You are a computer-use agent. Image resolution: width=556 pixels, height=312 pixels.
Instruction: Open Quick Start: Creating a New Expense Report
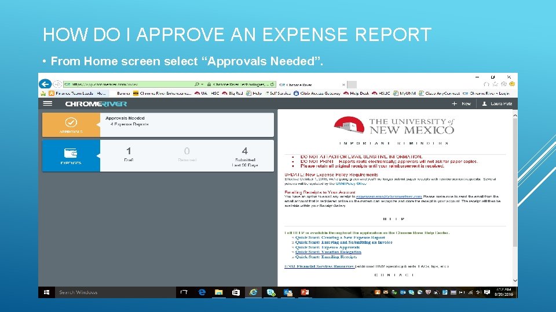(340, 237)
